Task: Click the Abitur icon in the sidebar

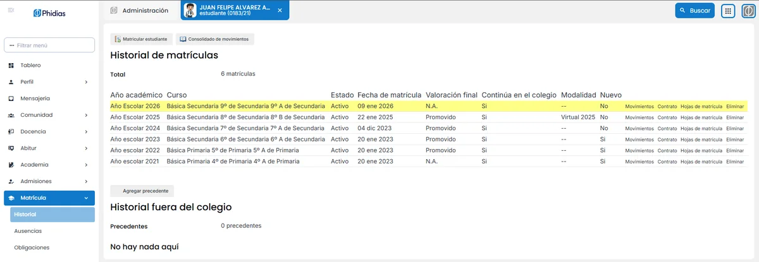Action: point(11,148)
